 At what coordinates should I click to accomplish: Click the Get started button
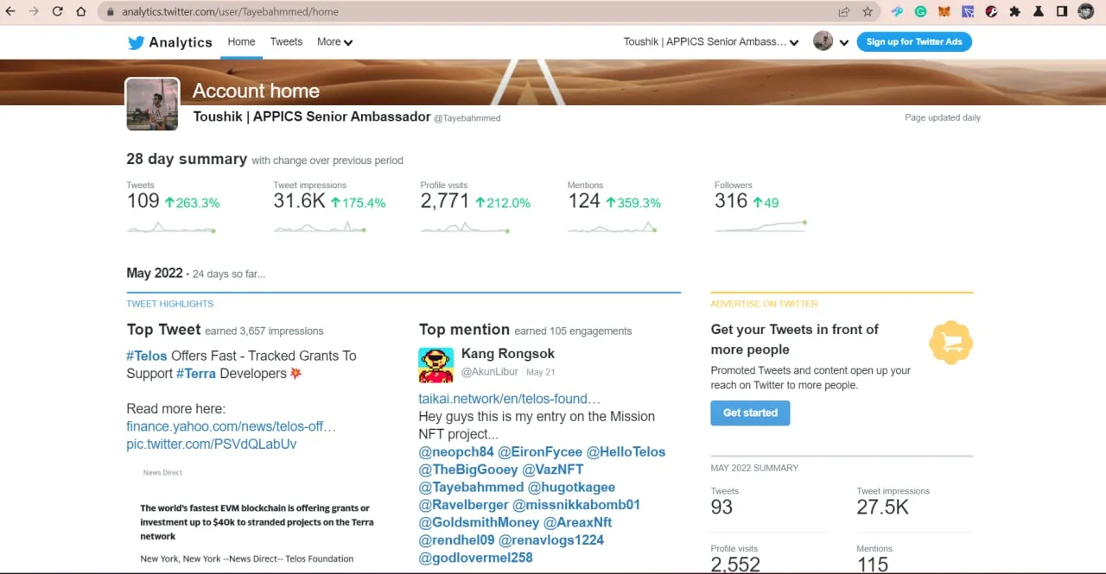[x=750, y=413]
